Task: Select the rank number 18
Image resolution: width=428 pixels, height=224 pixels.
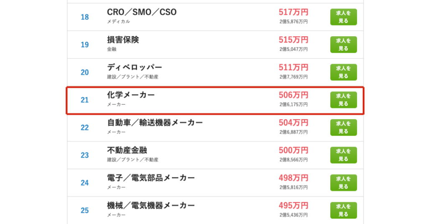Action: (x=84, y=17)
